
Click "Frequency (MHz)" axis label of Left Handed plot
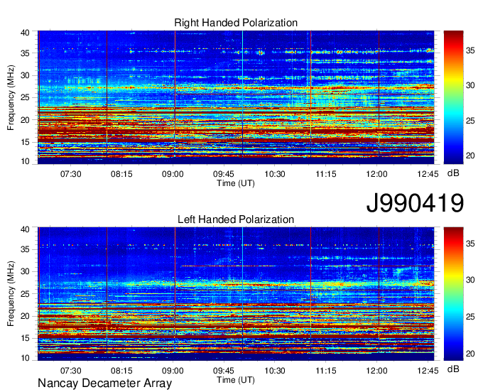11,294
